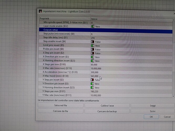
Task: Toggle Probe pin invert ($6) switch
Action: coord(92,50)
